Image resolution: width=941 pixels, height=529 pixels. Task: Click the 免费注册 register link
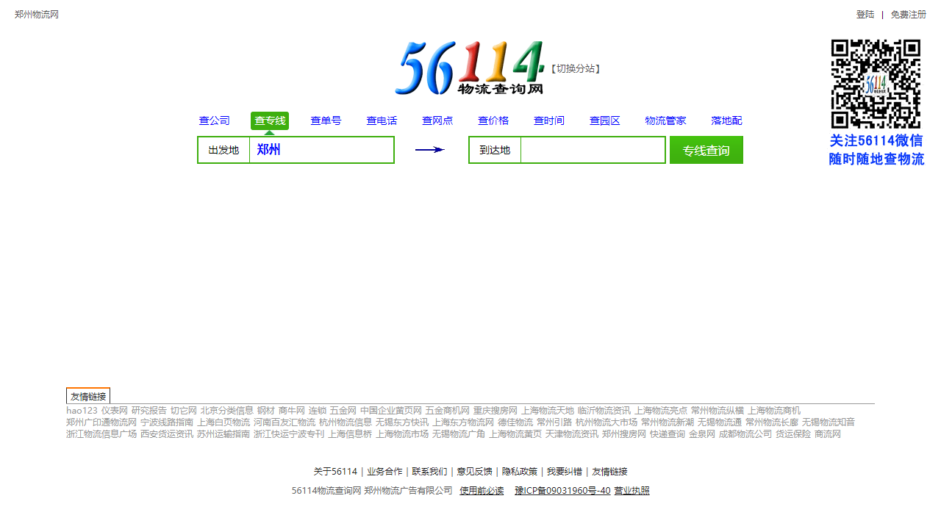click(x=909, y=14)
